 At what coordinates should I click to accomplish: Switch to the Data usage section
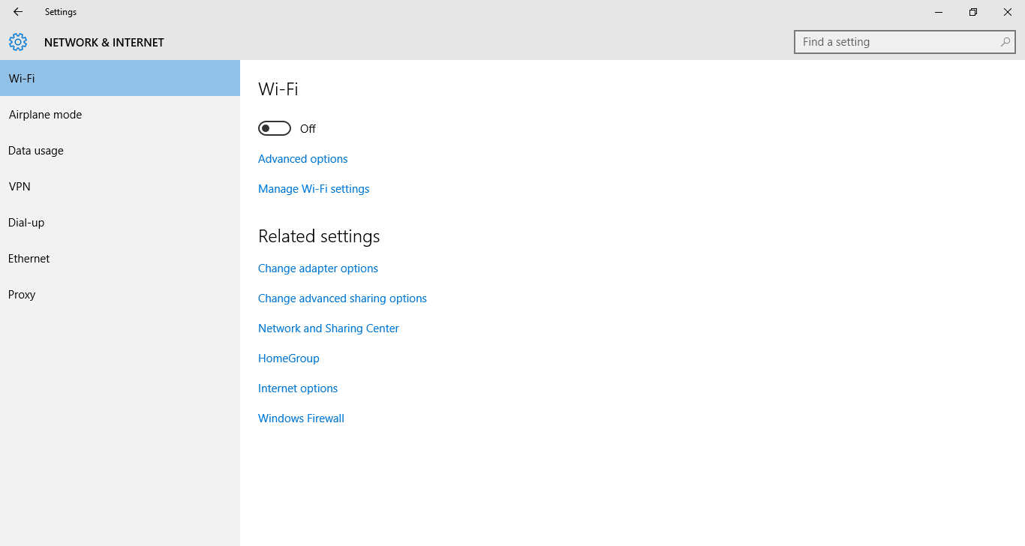pos(120,150)
